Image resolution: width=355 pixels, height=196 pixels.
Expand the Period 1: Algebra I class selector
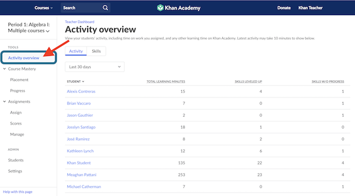pos(29,27)
